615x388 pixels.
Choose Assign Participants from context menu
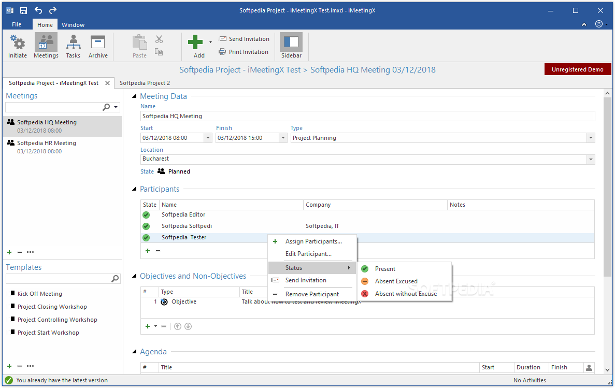pos(312,242)
